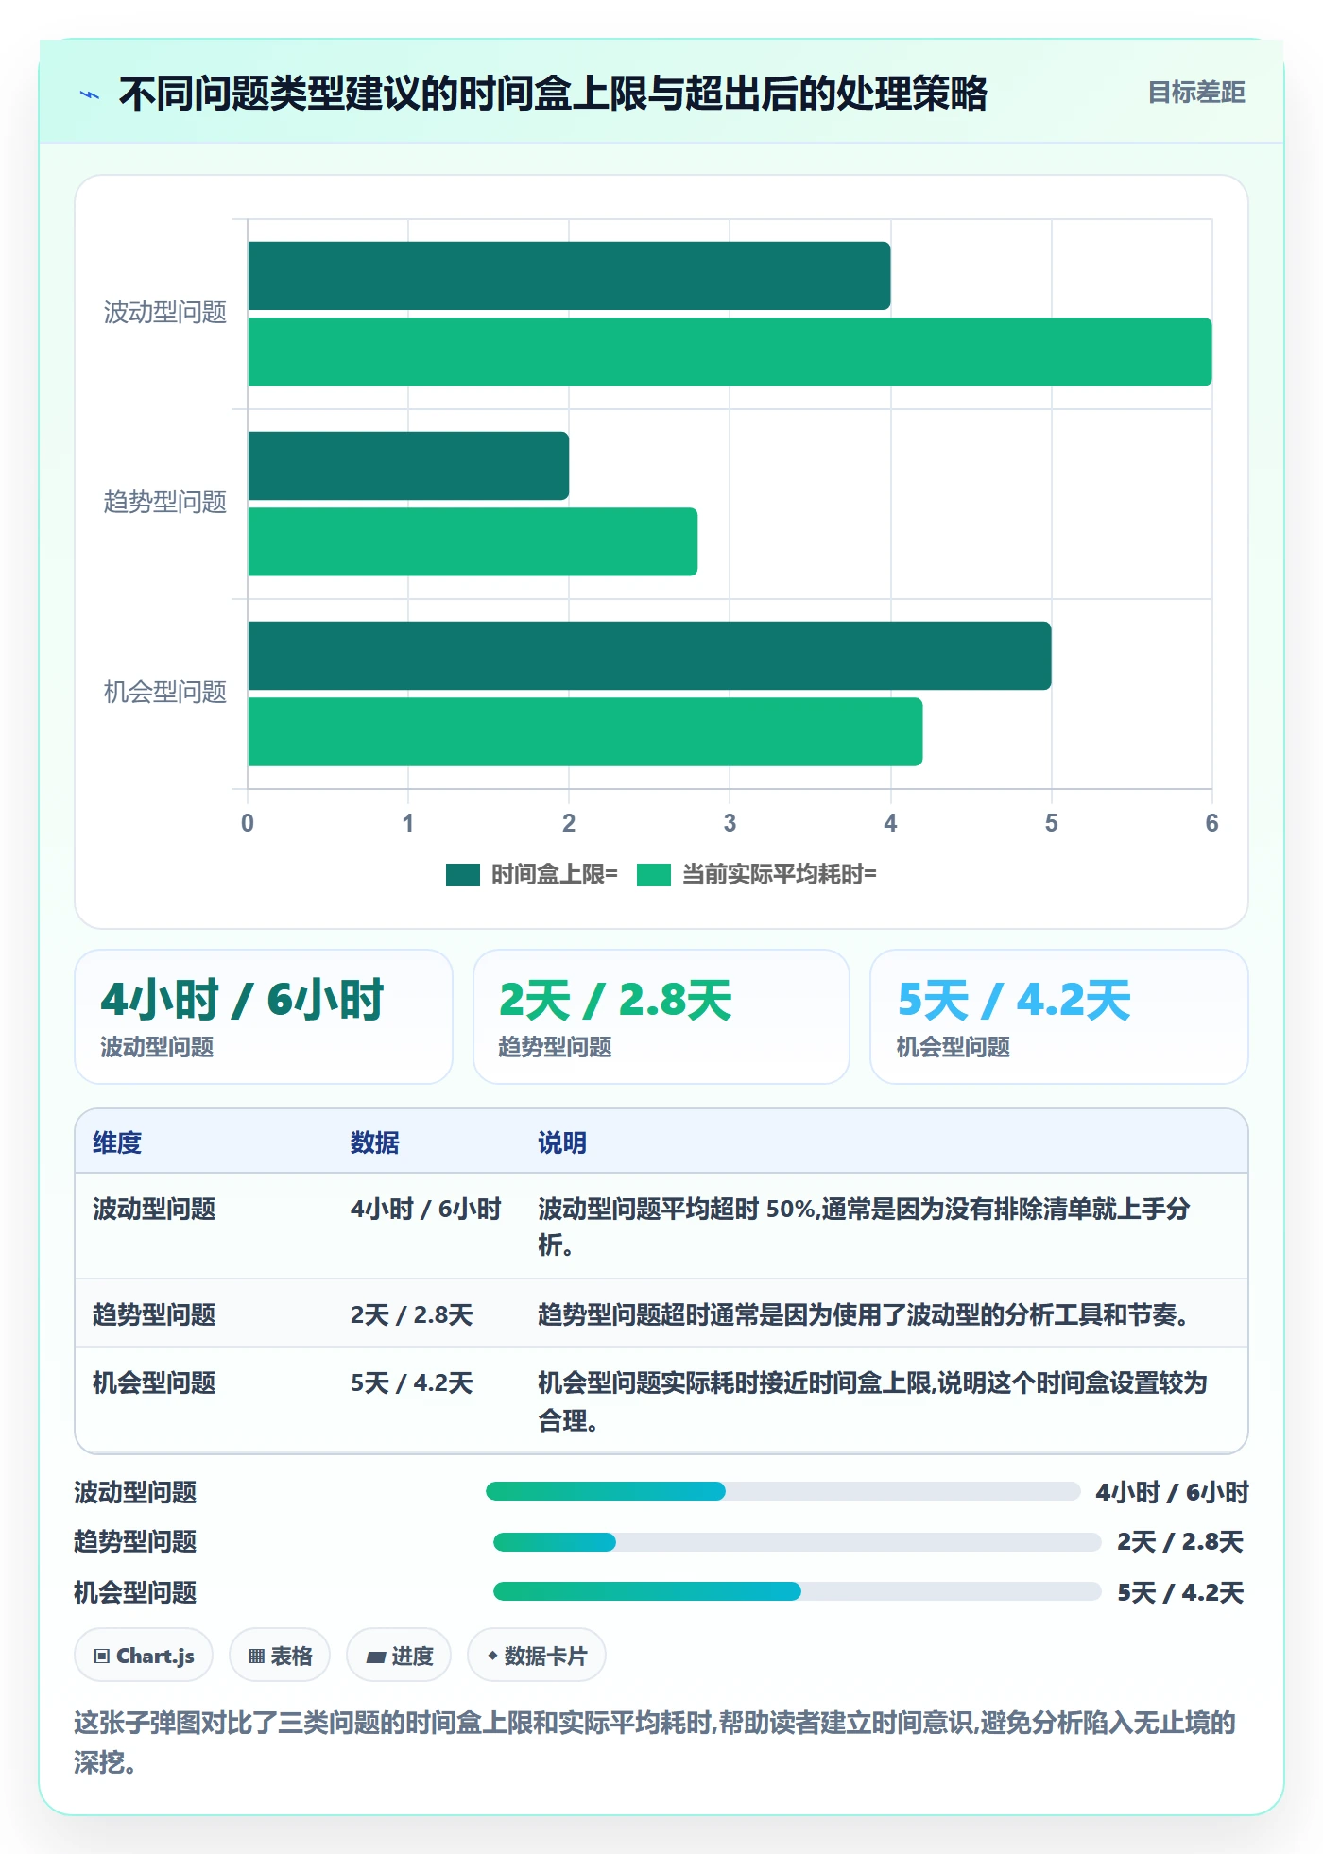
Task: Click the 2天 / 2.8天 table cell
Action: click(412, 1314)
